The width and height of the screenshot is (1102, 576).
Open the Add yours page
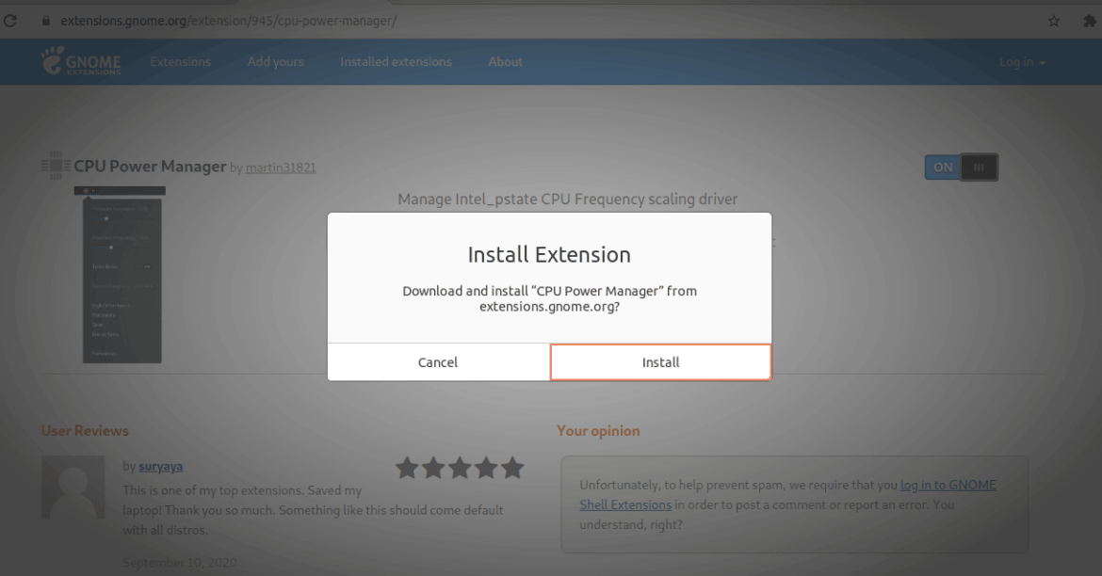point(275,61)
